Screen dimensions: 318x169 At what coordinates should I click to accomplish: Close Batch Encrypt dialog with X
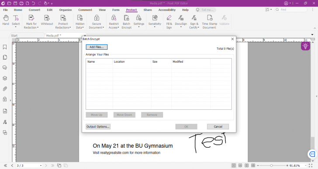click(232, 39)
